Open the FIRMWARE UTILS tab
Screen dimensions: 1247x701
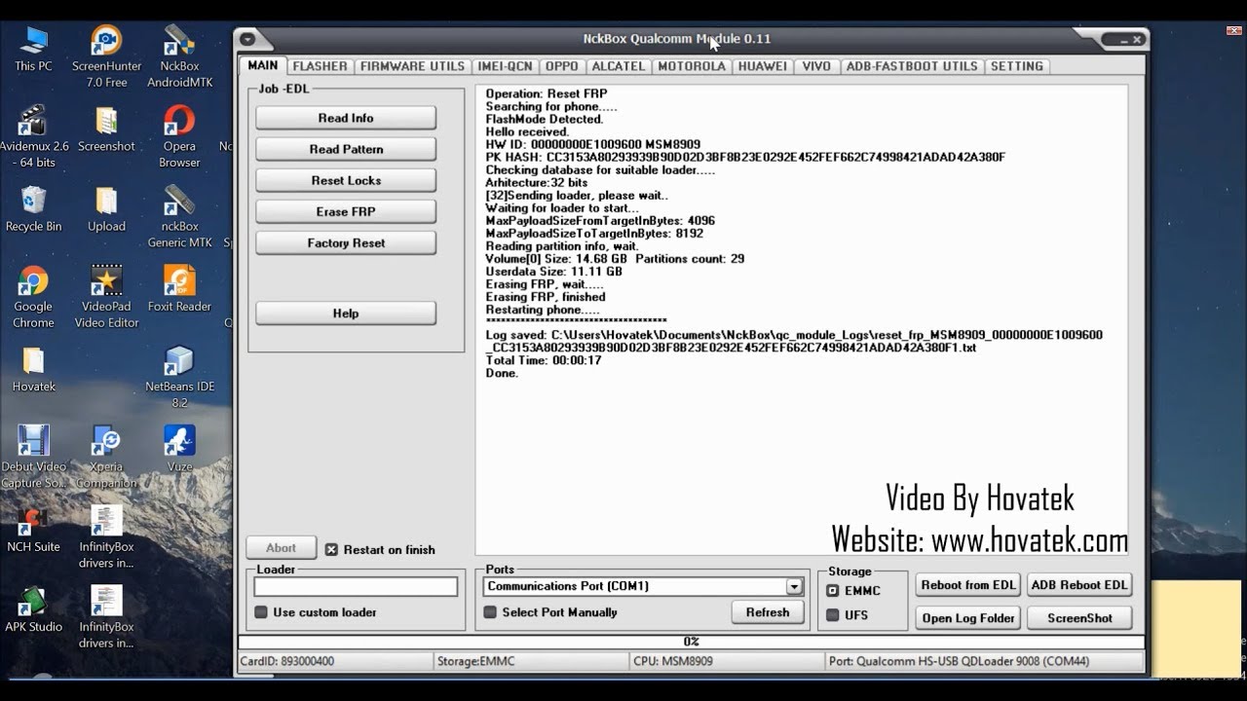pyautogui.click(x=412, y=66)
